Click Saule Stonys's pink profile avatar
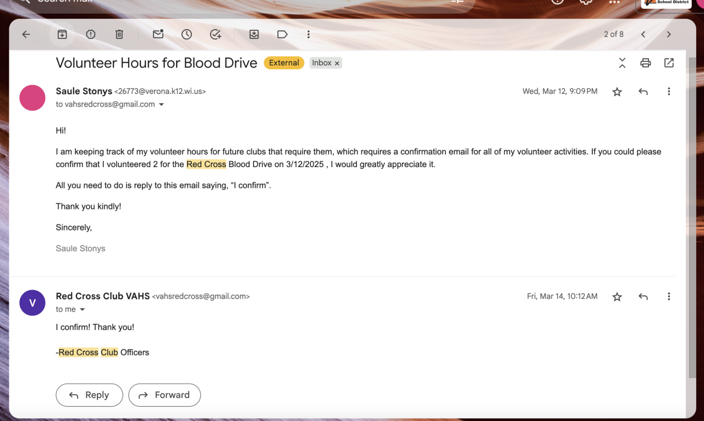 [x=32, y=98]
